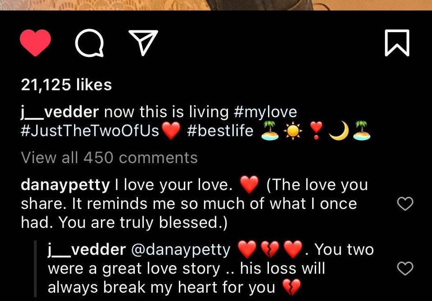Viewport: 432px width, 301px height.
Task: Open the #JustTheTwoOfUs hashtag
Action: pyautogui.click(x=90, y=130)
